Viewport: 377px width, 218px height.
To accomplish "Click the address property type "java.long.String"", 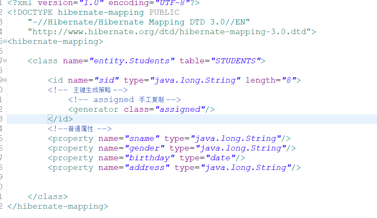I will tap(246, 167).
